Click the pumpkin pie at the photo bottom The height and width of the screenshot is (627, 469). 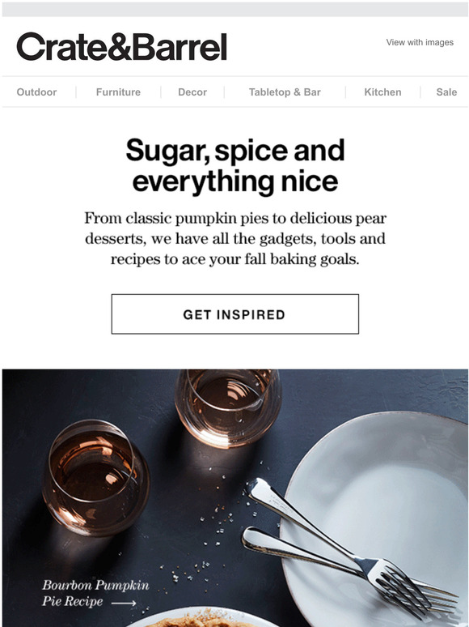(x=204, y=618)
